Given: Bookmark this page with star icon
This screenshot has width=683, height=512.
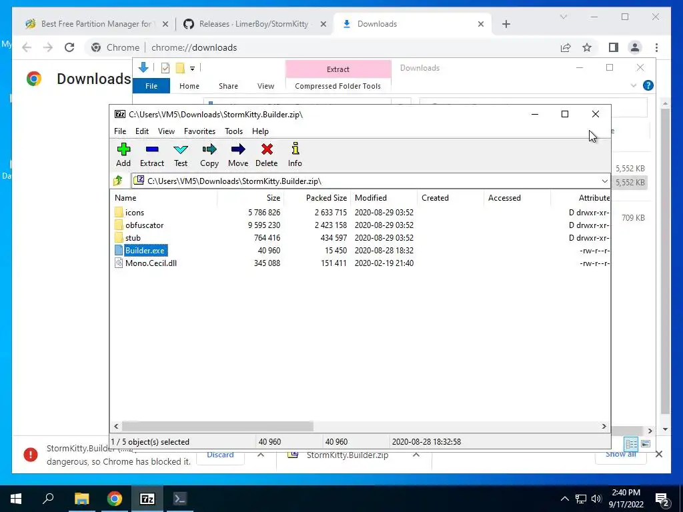Looking at the screenshot, I should 587,47.
